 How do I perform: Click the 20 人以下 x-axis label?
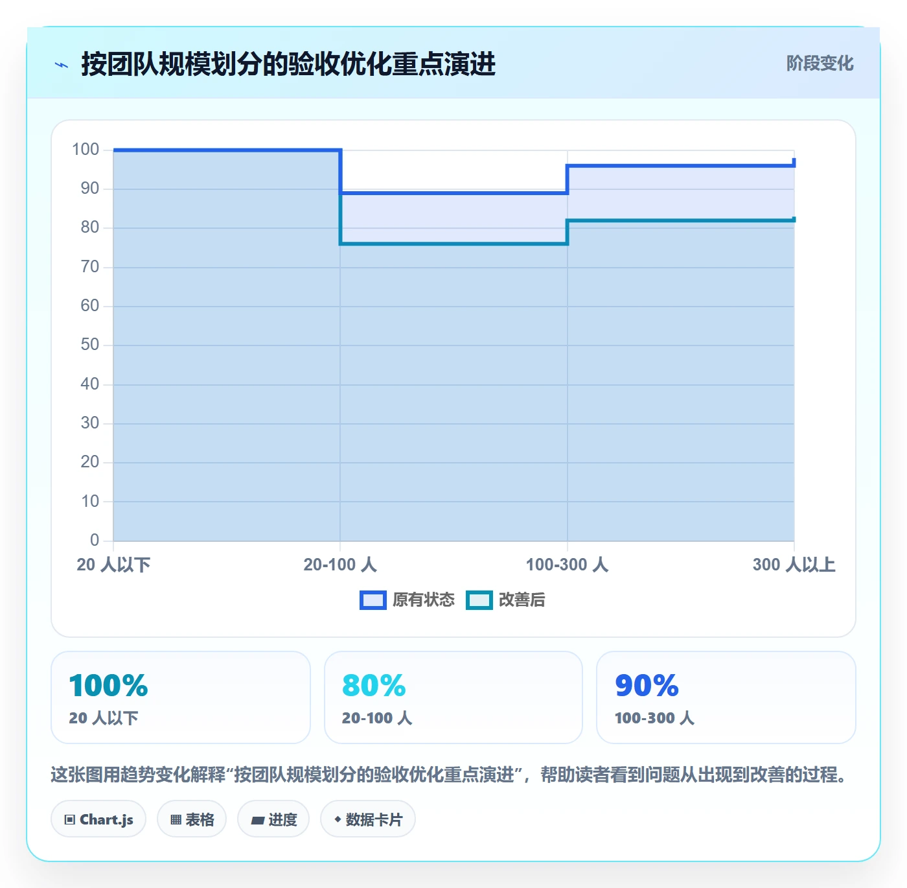(x=113, y=565)
